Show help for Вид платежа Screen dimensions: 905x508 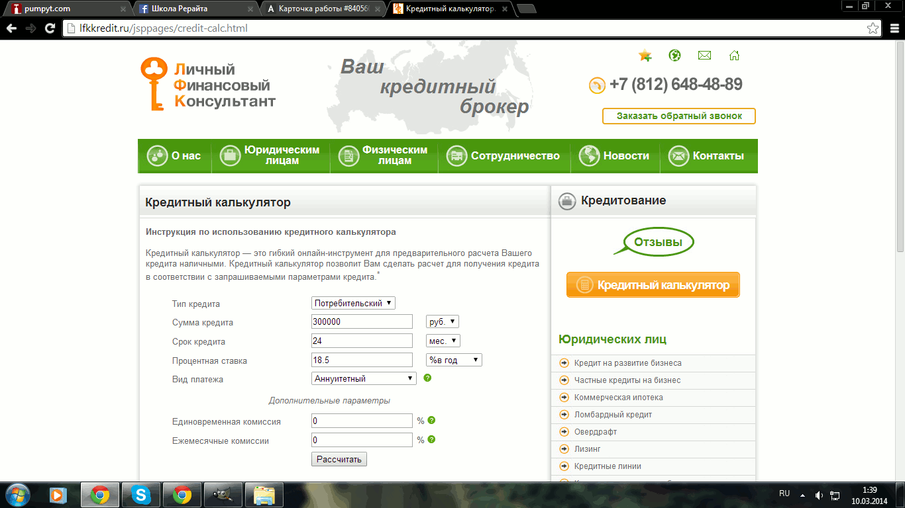427,378
